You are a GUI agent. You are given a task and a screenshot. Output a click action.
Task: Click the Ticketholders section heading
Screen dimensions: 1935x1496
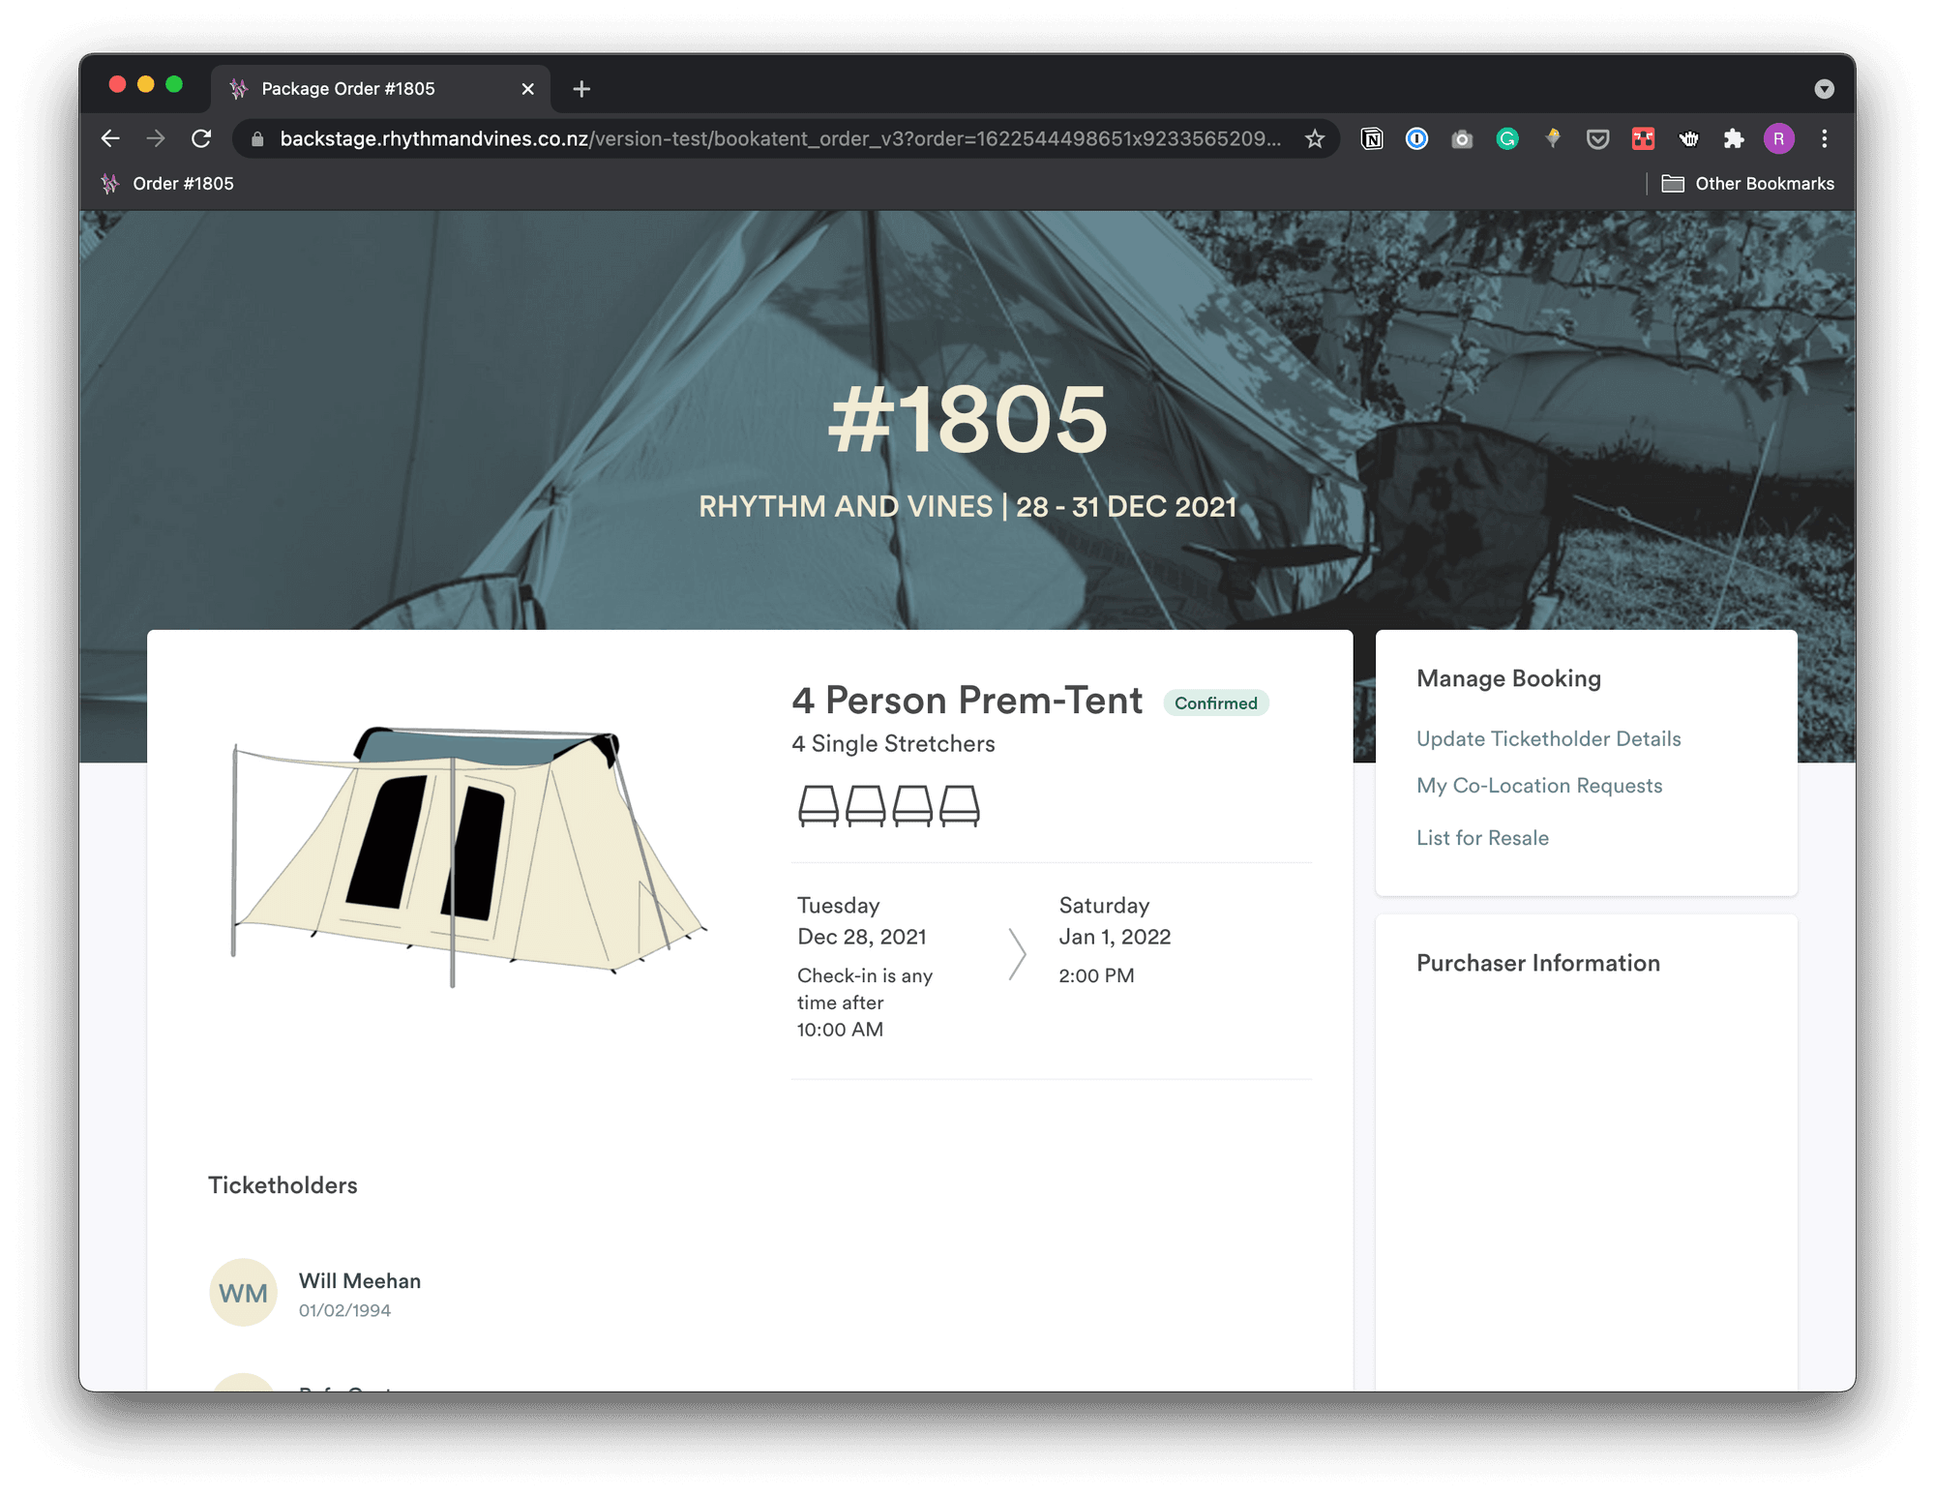coord(283,1185)
